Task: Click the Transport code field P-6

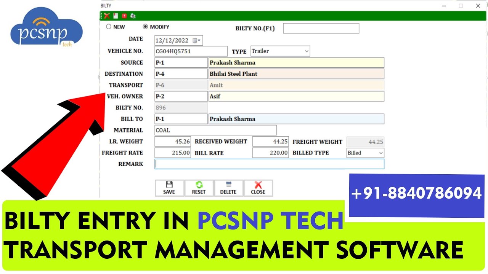Action: click(x=181, y=85)
